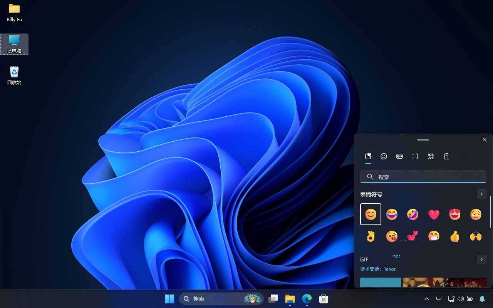Image resolution: width=493 pixels, height=308 pixels.
Task: Open File Explorer from the taskbar
Action: click(290, 299)
